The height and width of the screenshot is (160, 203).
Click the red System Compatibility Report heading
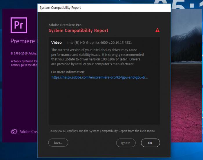tap(78, 31)
